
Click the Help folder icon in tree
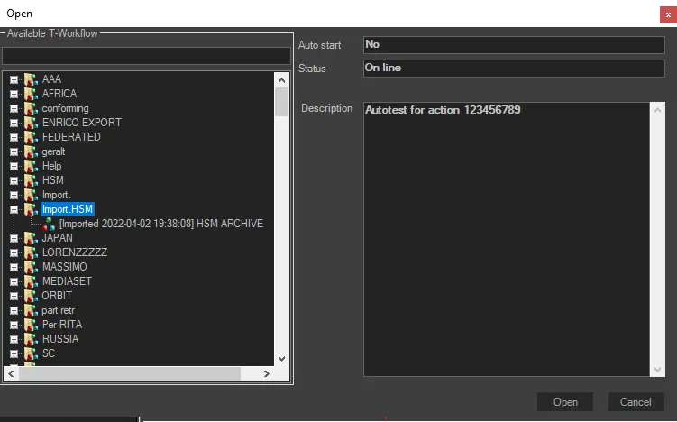[31, 166]
